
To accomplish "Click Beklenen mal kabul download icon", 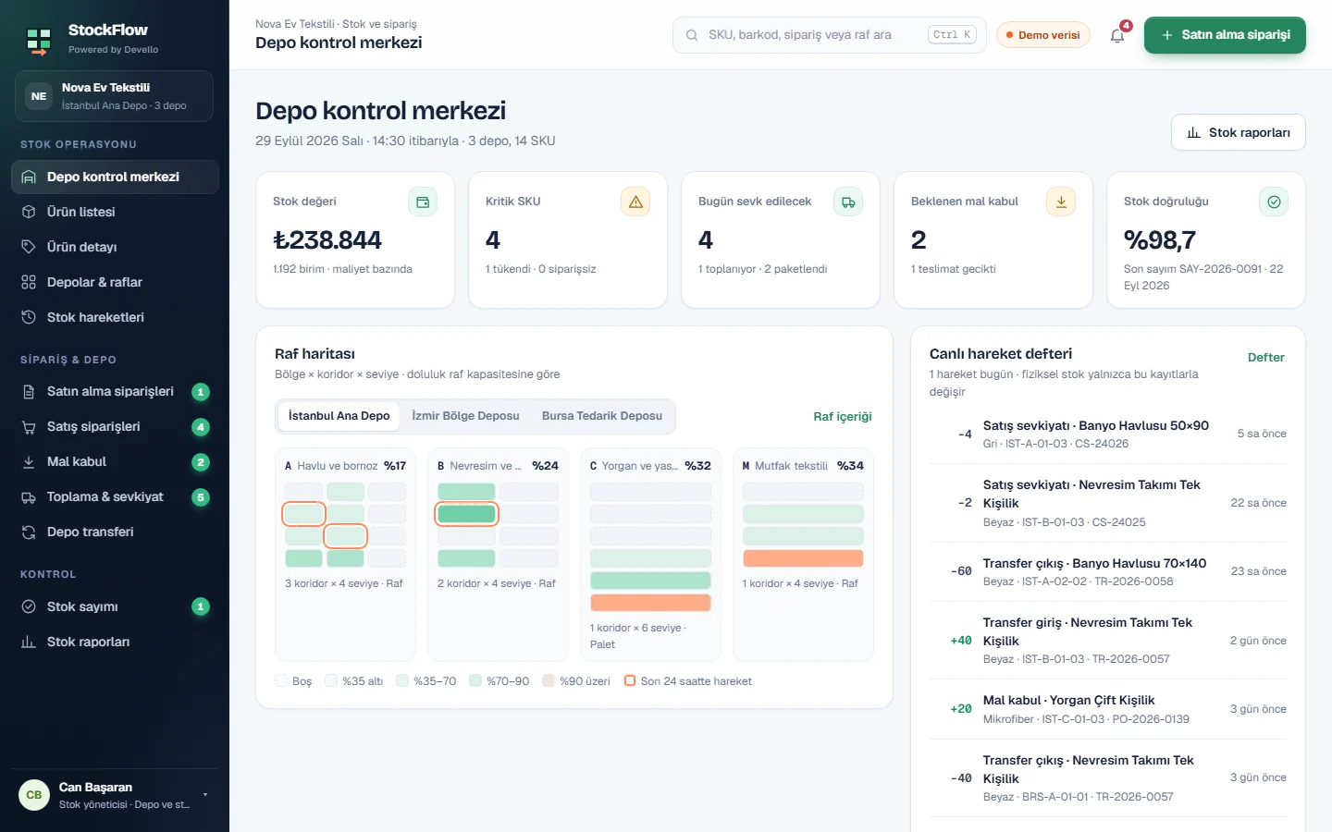I will [1061, 202].
